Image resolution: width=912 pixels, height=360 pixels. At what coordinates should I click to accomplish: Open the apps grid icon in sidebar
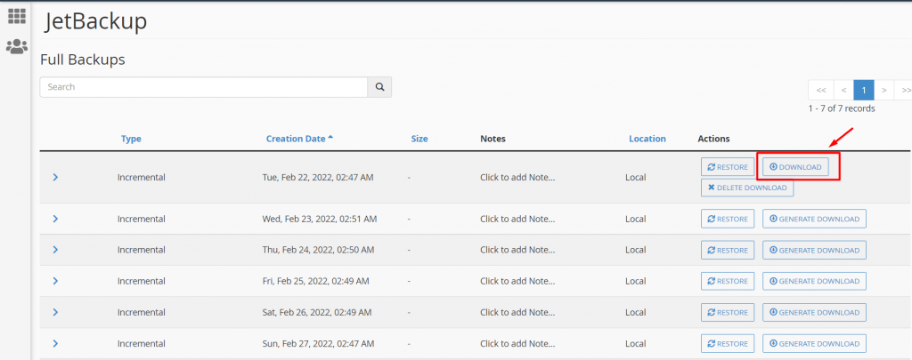[x=16, y=16]
